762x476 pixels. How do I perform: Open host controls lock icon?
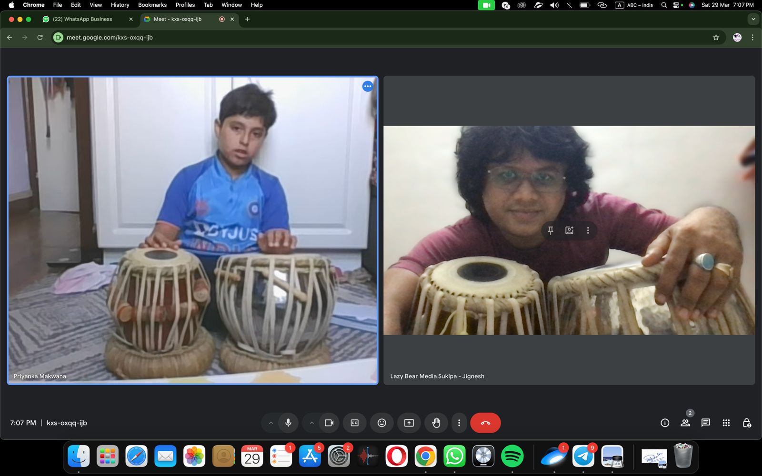point(747,423)
